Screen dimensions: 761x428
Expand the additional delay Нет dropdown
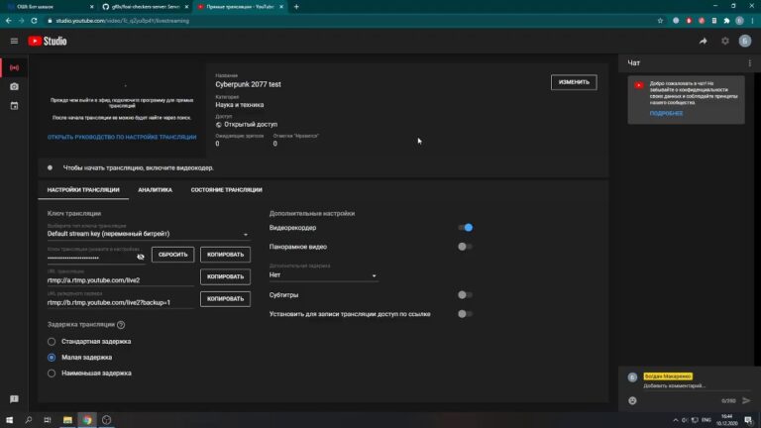coord(323,275)
